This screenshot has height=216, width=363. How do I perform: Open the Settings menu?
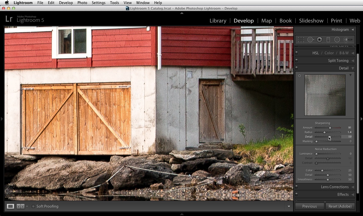pyautogui.click(x=98, y=3)
